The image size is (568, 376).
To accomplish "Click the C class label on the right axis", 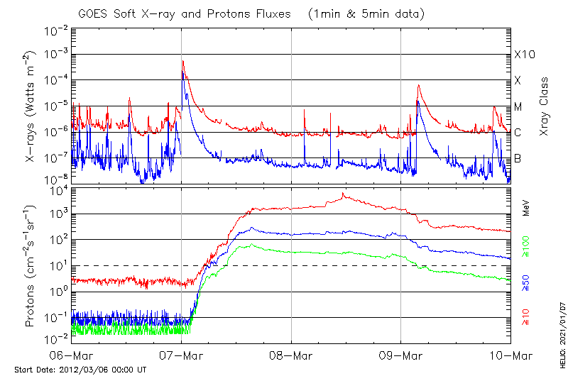I will [518, 133].
